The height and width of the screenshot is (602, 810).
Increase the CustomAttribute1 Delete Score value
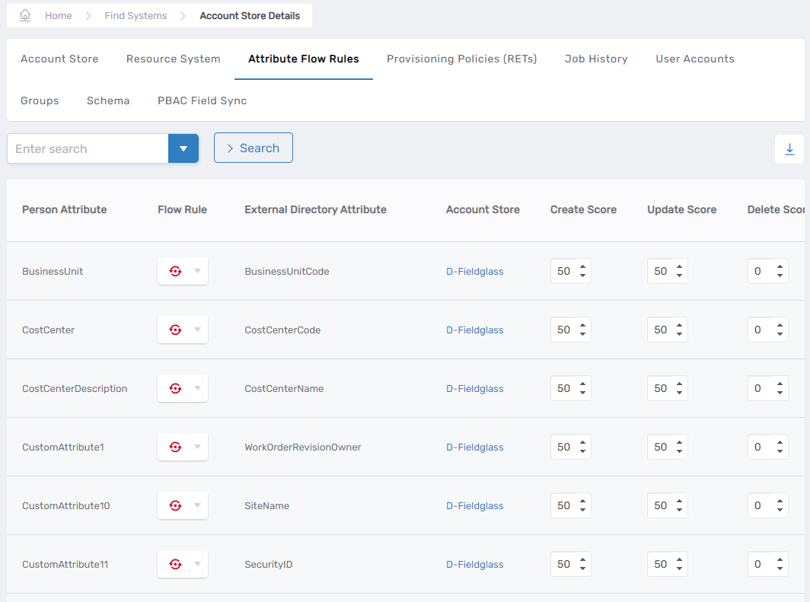pyautogui.click(x=780, y=442)
